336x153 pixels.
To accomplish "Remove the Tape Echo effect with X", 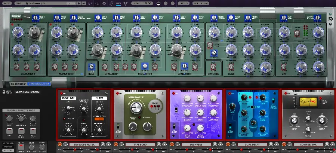I will [x=159, y=144].
